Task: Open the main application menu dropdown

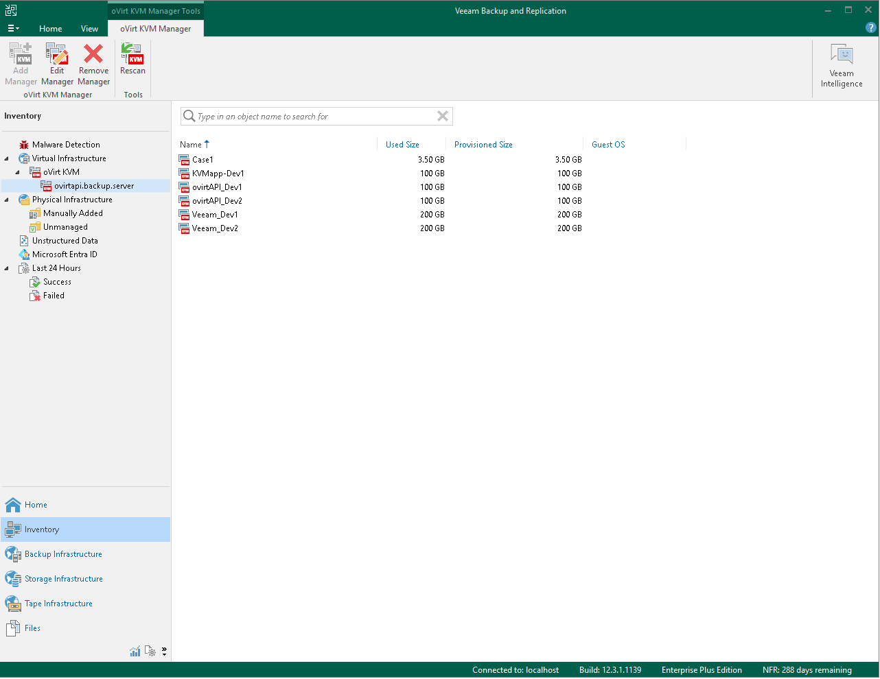Action: (x=13, y=29)
